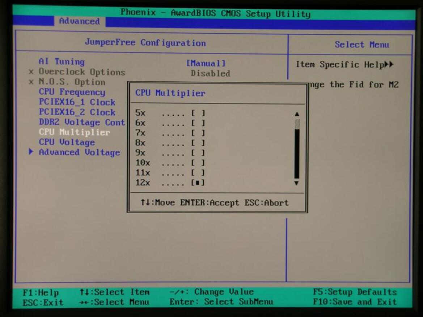The width and height of the screenshot is (423, 317).
Task: Click the scroll up arrow in multiplier list
Action: click(x=297, y=114)
